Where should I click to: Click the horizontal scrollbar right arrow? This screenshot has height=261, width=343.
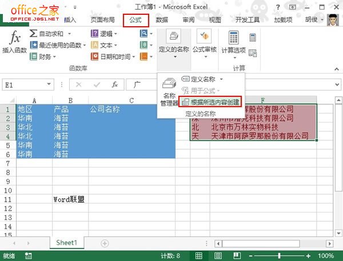coord(329,243)
